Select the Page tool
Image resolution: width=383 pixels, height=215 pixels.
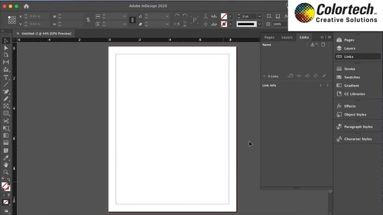tap(6, 55)
